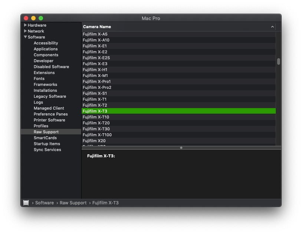Select the Fujifilm X-T10 row
This screenshot has width=302, height=234.
coord(178,117)
